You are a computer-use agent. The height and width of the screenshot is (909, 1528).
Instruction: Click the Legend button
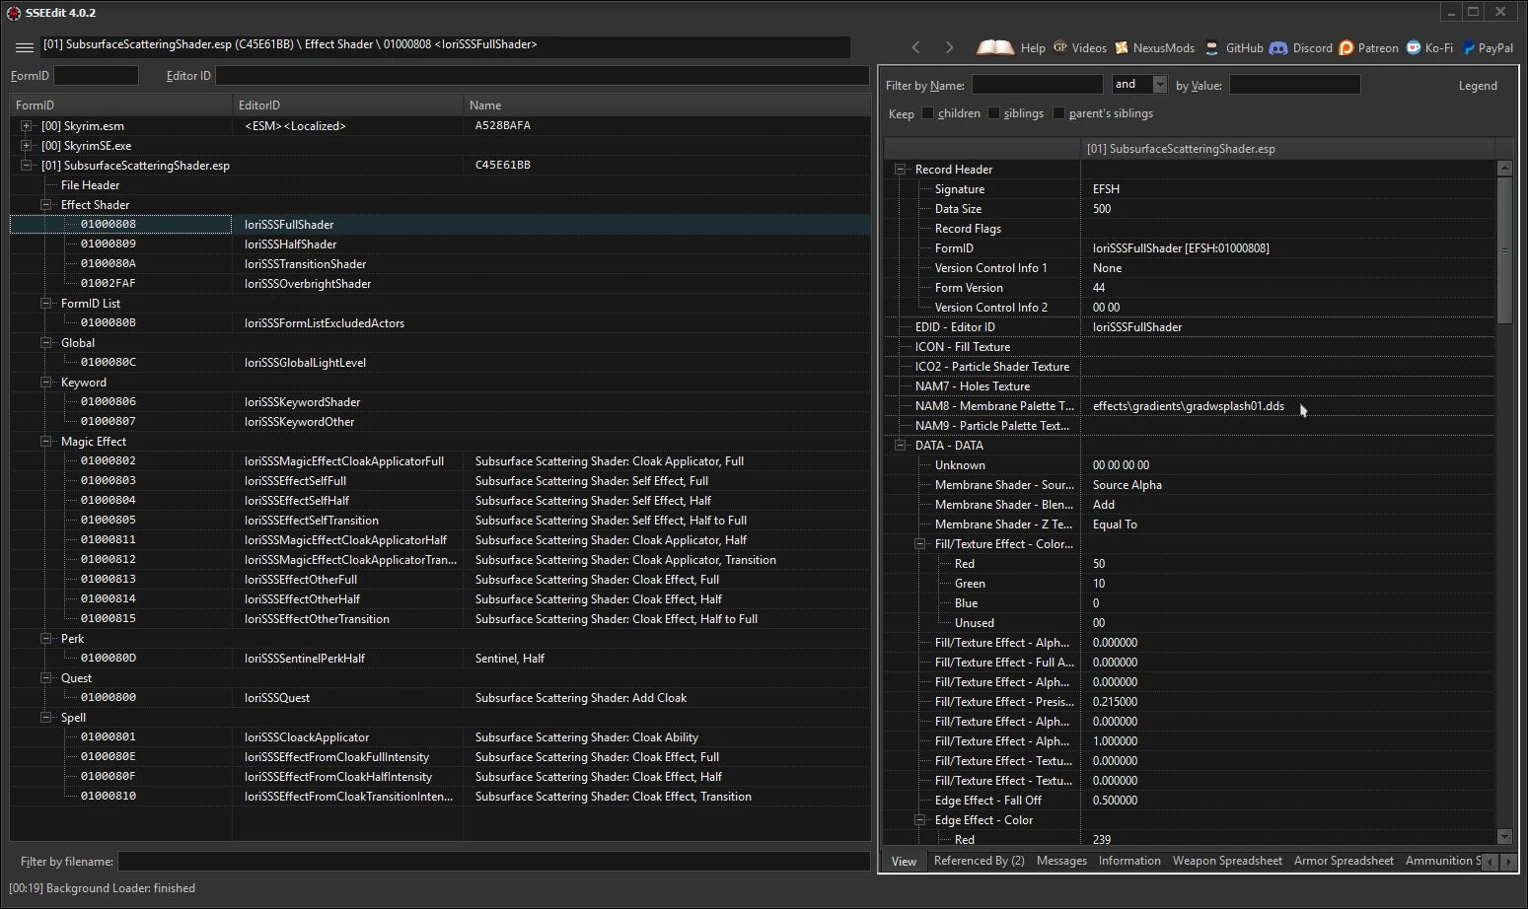[x=1477, y=86]
